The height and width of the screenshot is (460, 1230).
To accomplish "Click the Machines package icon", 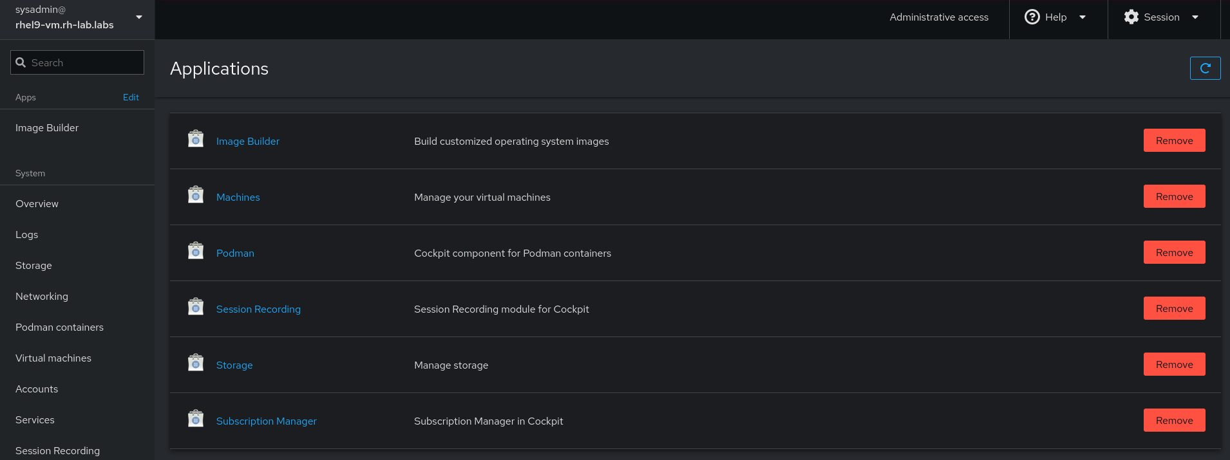I will 196,195.
